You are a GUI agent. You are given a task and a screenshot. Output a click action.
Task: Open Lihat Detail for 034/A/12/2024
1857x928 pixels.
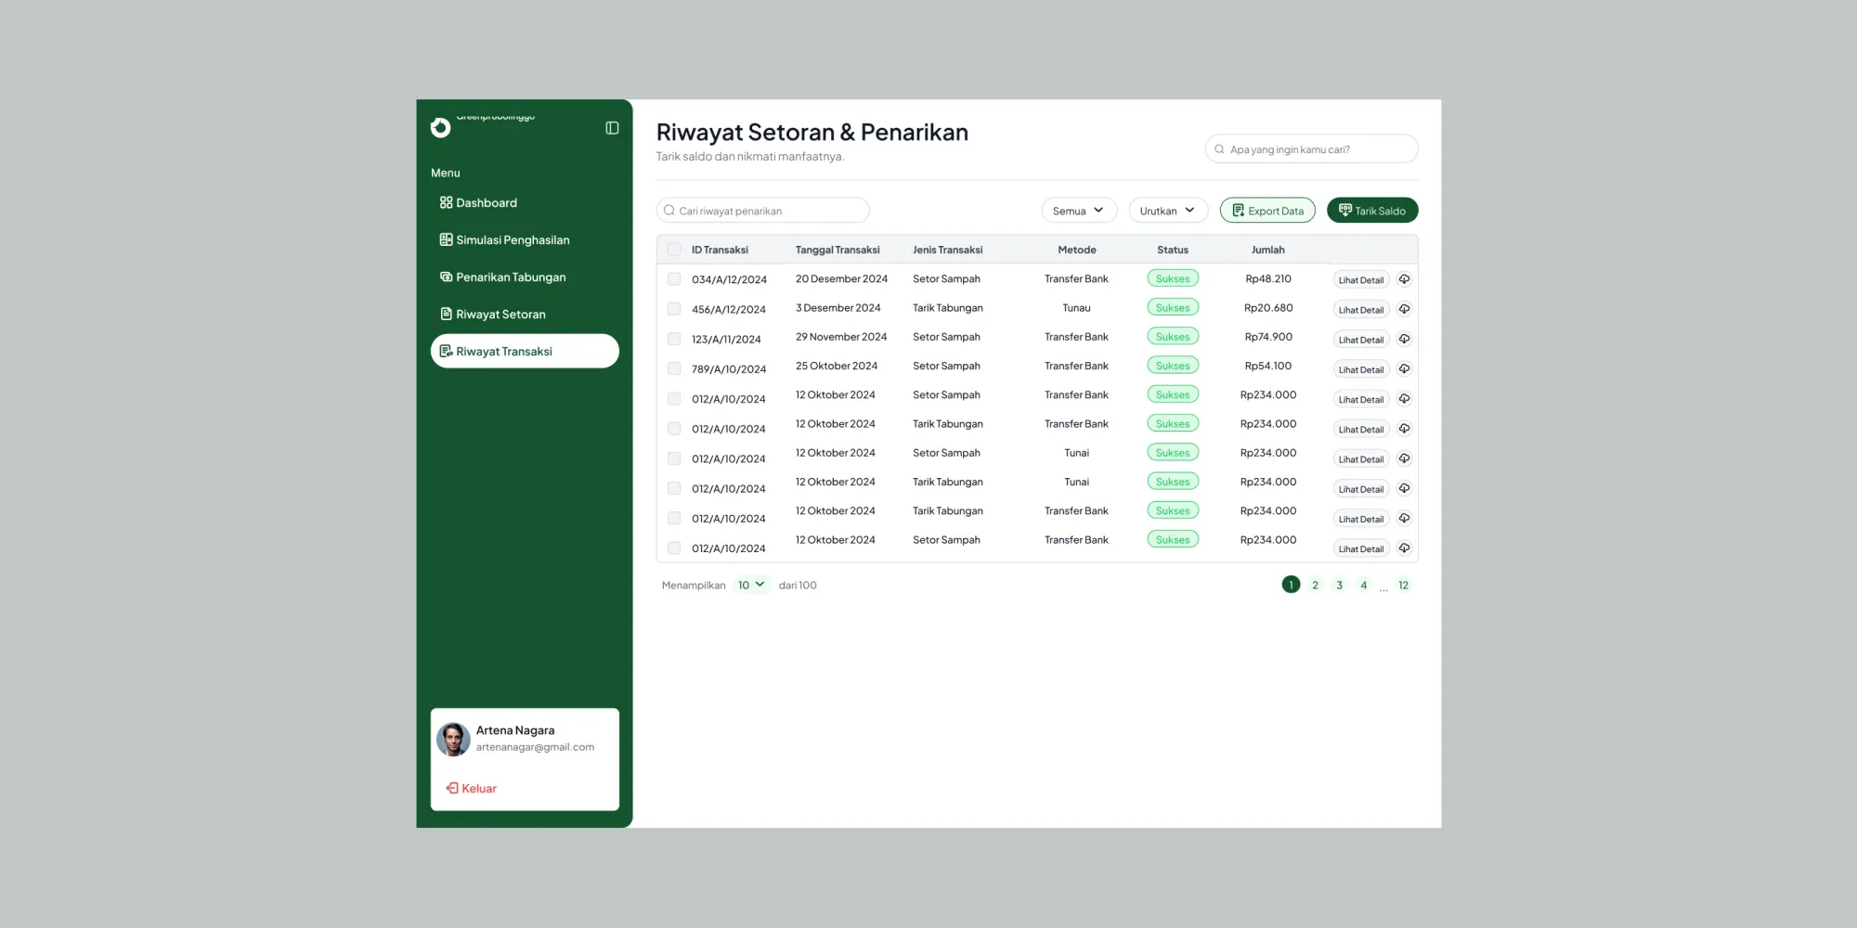point(1361,279)
